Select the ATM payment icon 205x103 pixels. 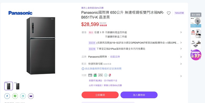tap(100, 75)
